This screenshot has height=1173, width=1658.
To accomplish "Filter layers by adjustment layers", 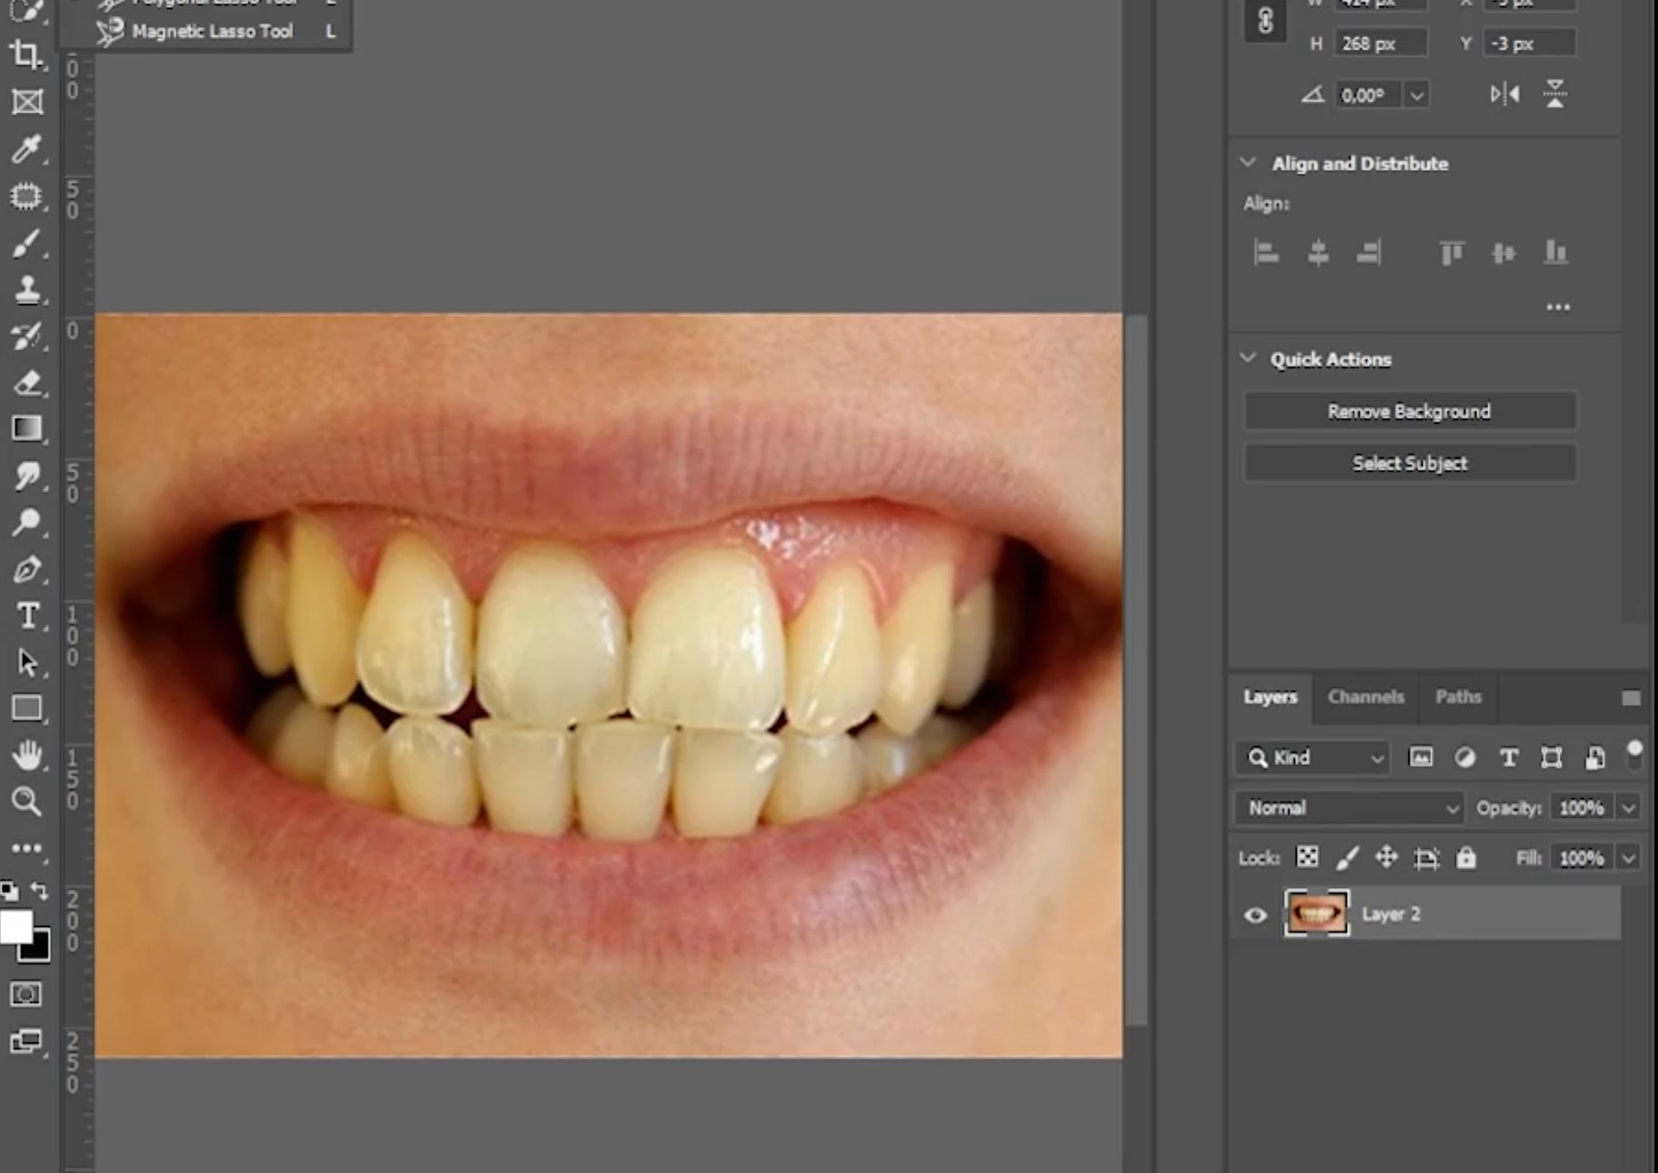I will click(x=1465, y=758).
